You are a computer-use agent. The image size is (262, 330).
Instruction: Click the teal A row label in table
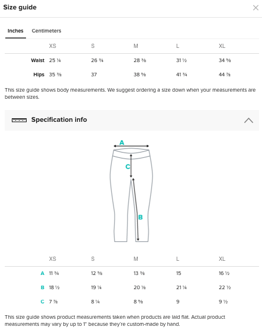(43, 273)
